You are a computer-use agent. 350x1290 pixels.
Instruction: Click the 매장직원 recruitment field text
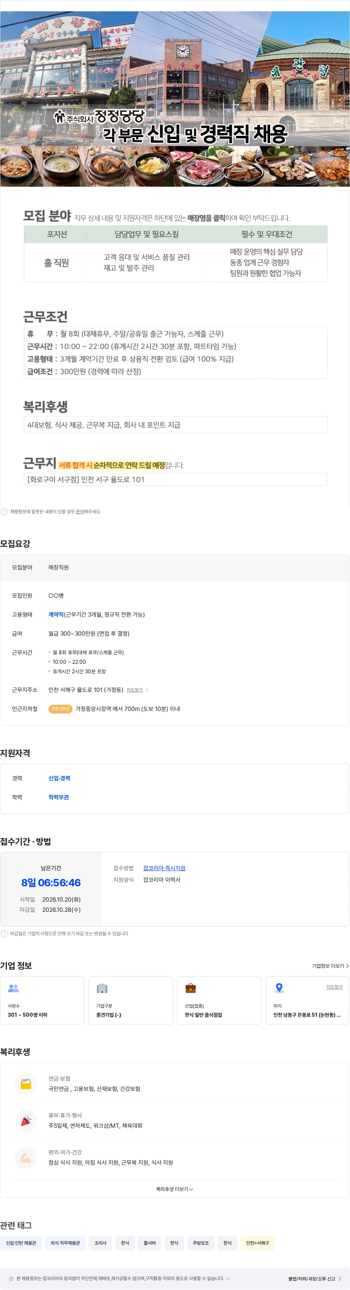[58, 567]
